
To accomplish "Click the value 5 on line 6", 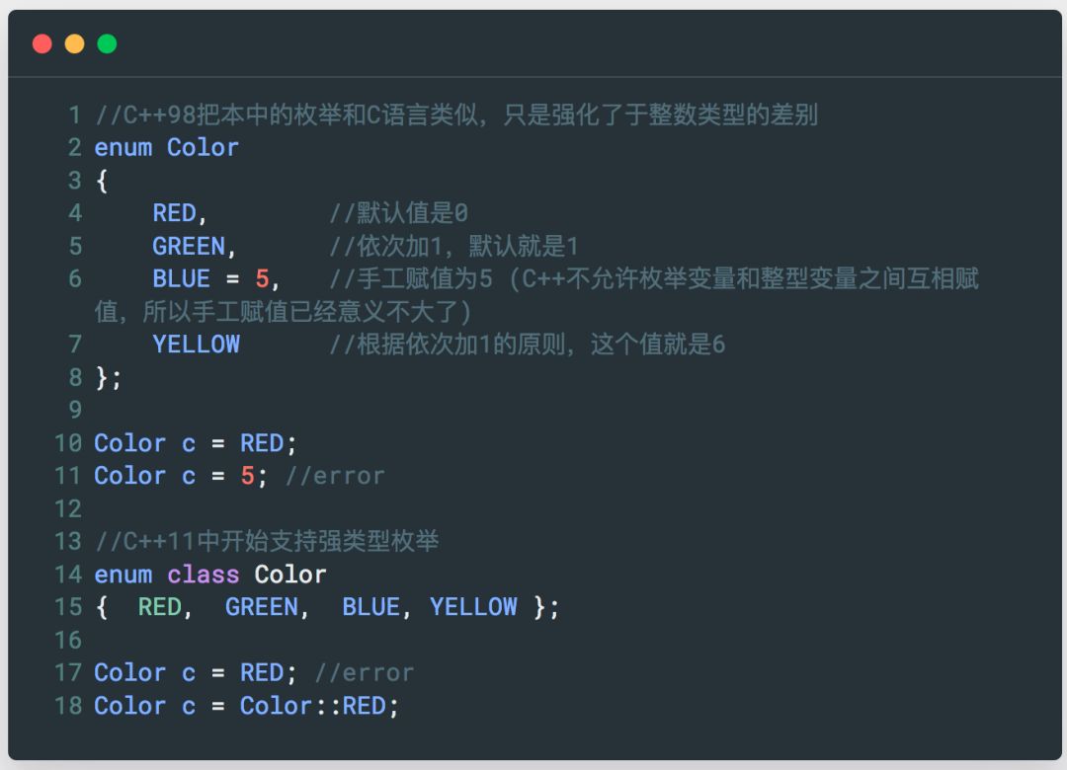I will point(262,278).
